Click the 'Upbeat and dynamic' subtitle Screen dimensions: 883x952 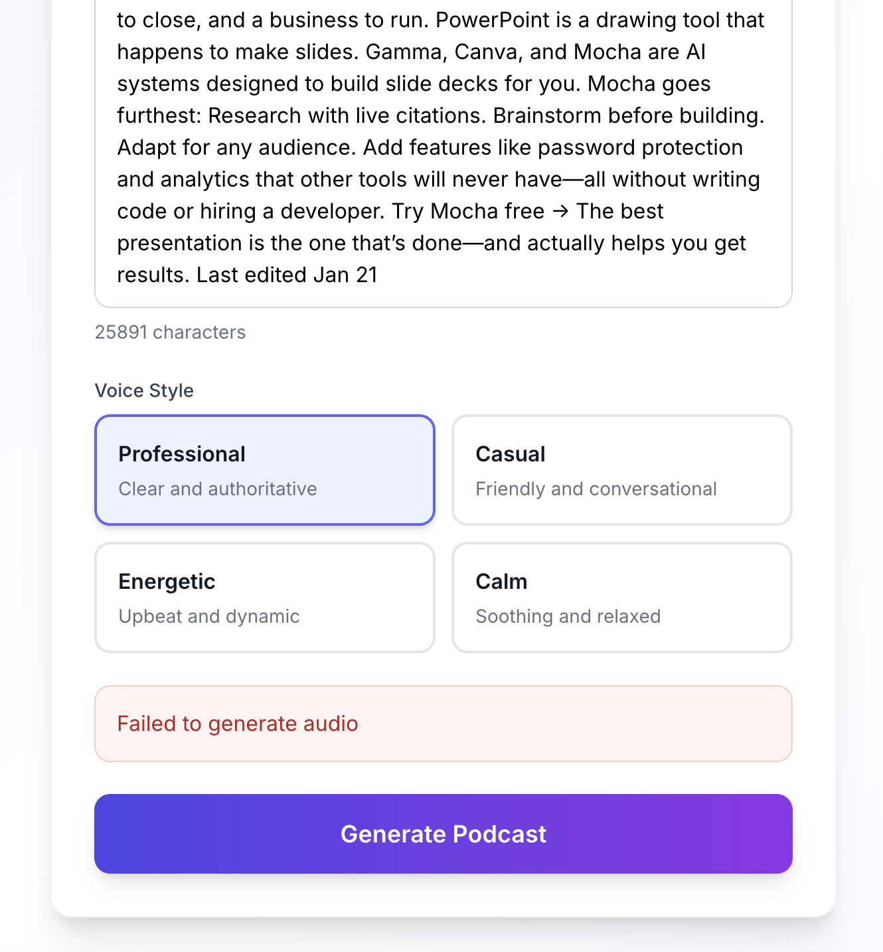(x=208, y=616)
